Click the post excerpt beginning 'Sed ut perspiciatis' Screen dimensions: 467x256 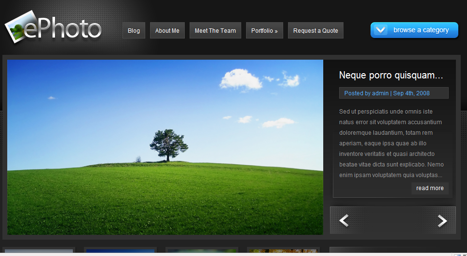click(x=391, y=143)
